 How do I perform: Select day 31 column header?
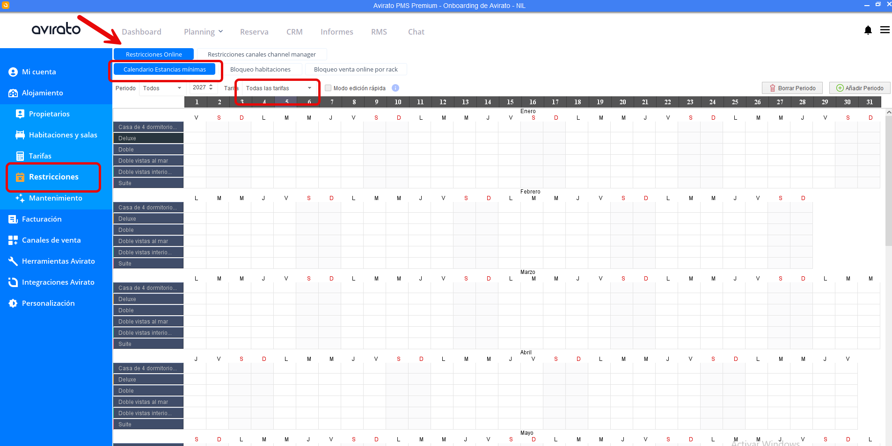870,102
